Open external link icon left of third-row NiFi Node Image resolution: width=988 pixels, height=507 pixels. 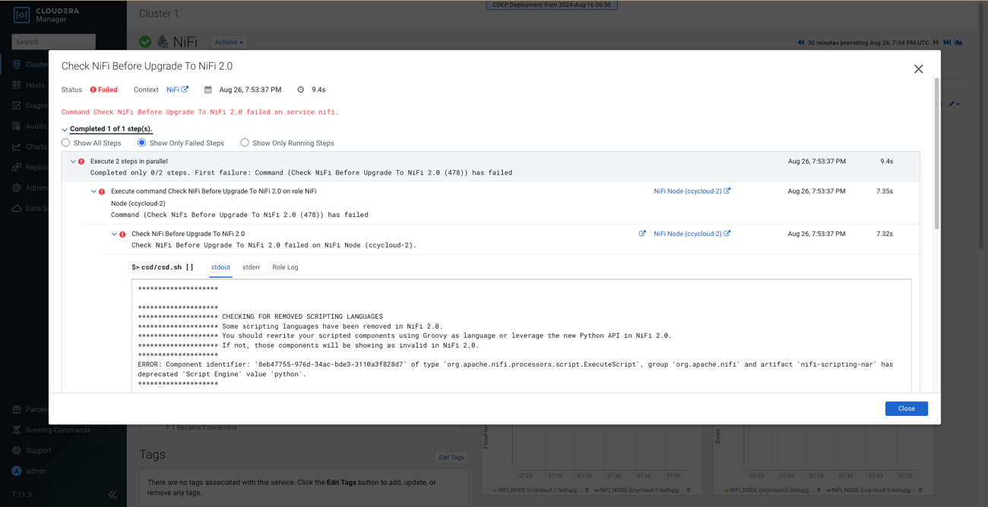coord(642,234)
